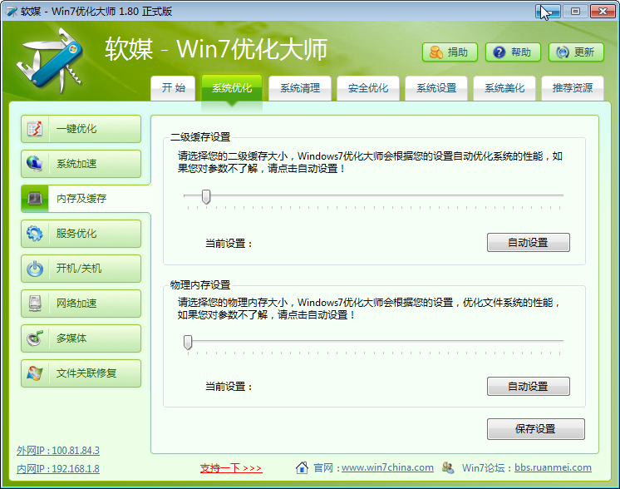Click the 一键优化 checklist icon
620x489 pixels.
coord(35,129)
